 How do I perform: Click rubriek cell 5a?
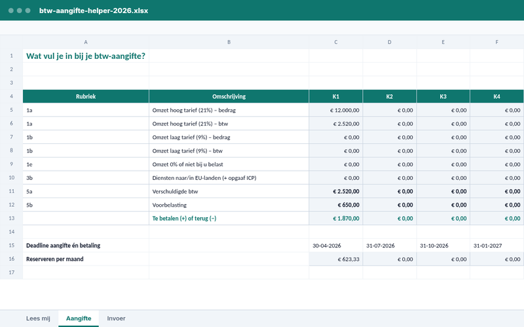click(x=86, y=191)
